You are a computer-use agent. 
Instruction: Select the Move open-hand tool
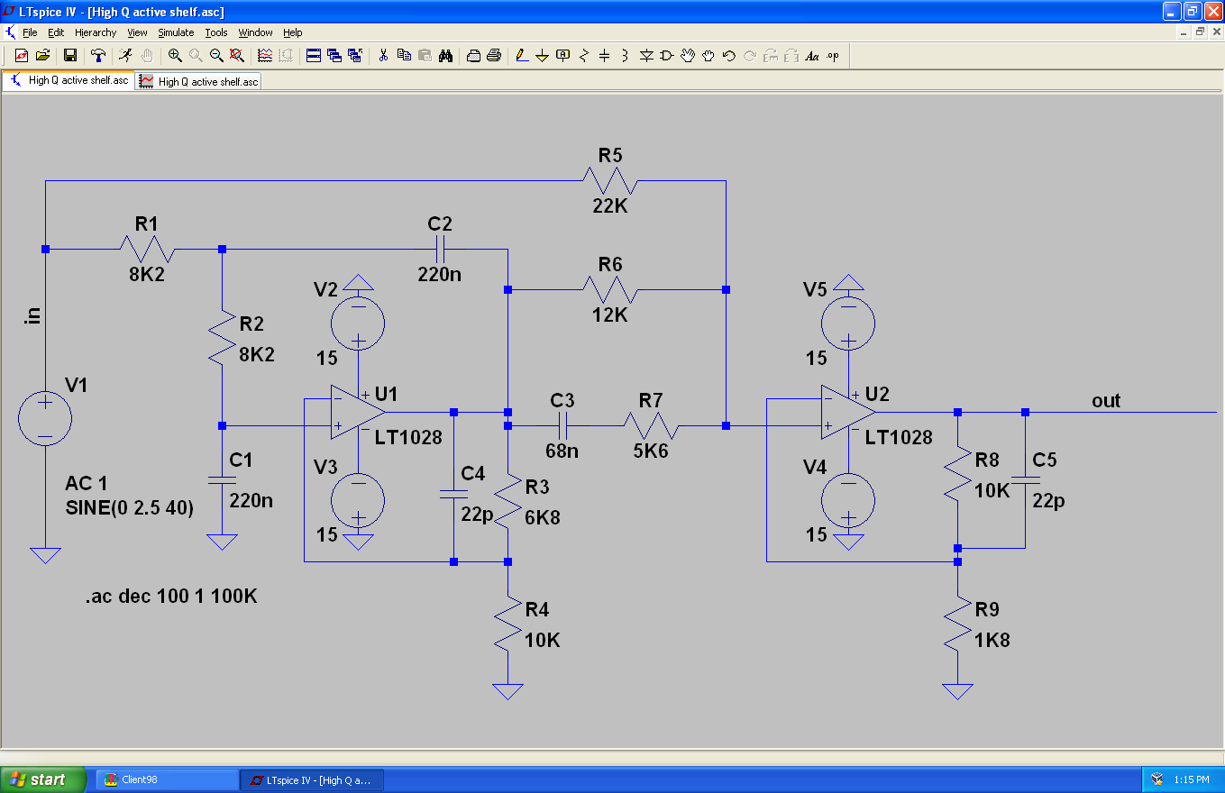tap(688, 56)
